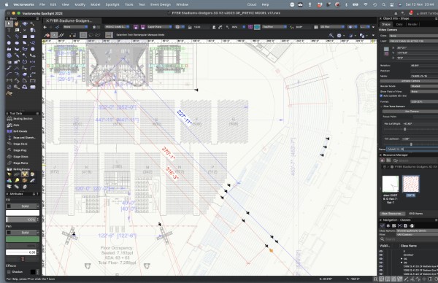The width and height of the screenshot is (438, 283).
Task: Click the New Resource button
Action: tap(392, 214)
